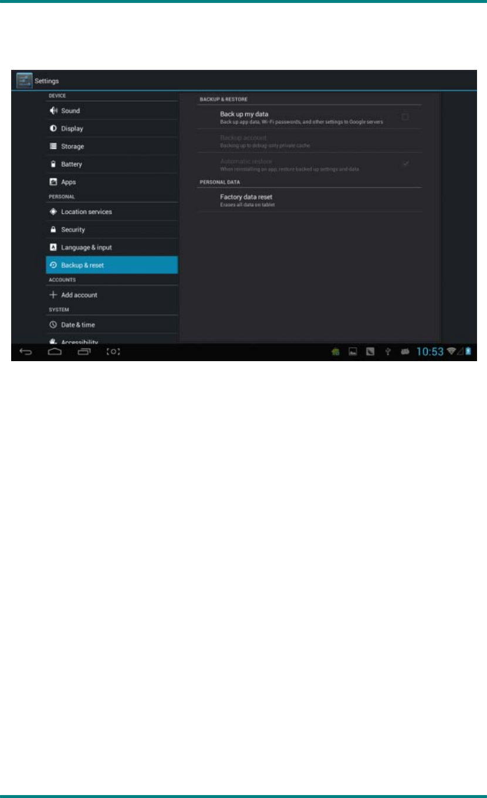Tap the clock showing 10:53
Screen dimensions: 487x798
tap(430, 352)
